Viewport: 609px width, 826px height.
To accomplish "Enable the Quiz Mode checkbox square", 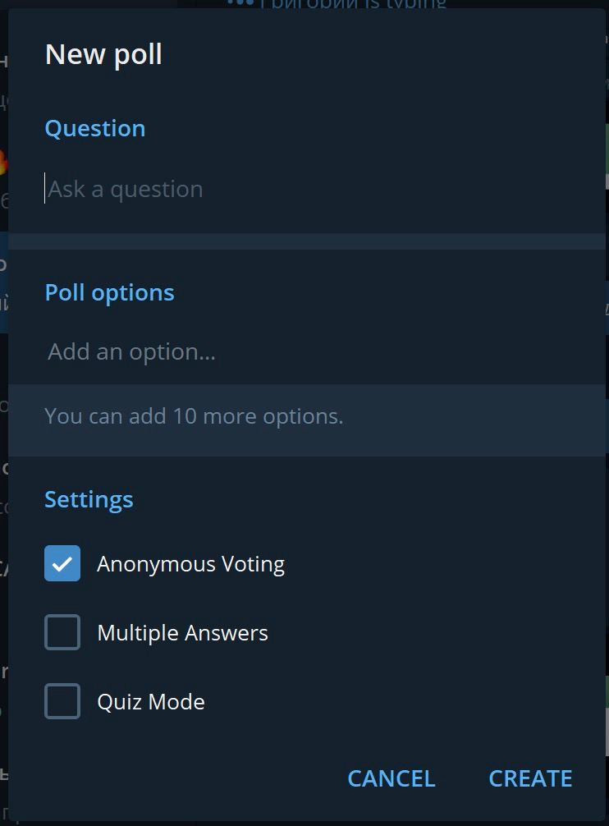I will 62,702.
